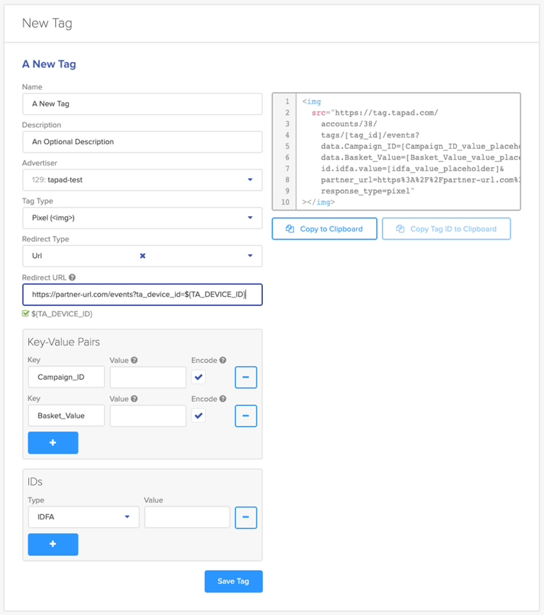Remove the IDFA ID row
Image resolution: width=544 pixels, height=615 pixels.
click(x=245, y=517)
